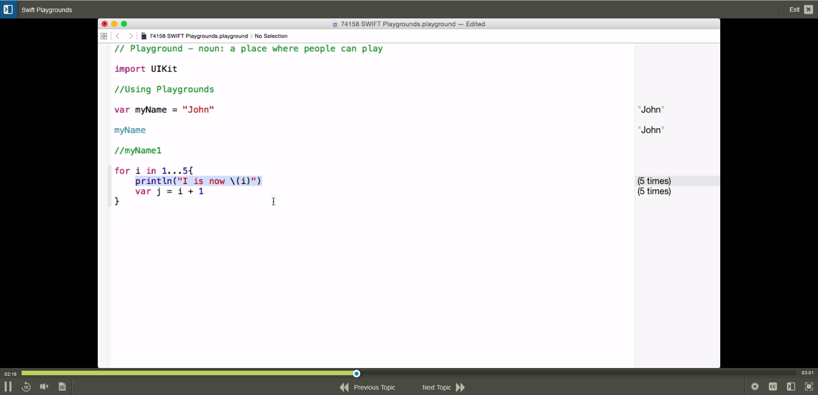Image resolution: width=818 pixels, height=395 pixels.
Task: Click the var myName = "John" line
Action: point(164,110)
